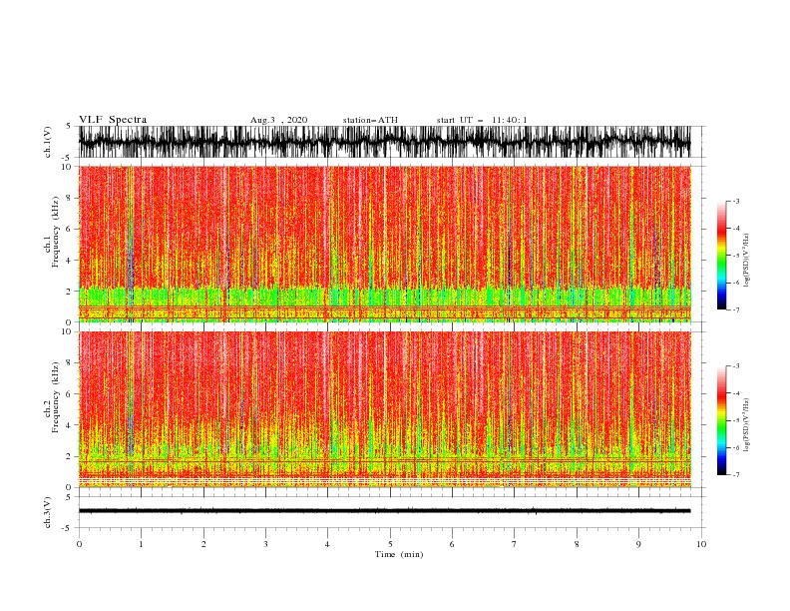Click the "6" kHz tick of ch.1 spectrogram

[70, 229]
